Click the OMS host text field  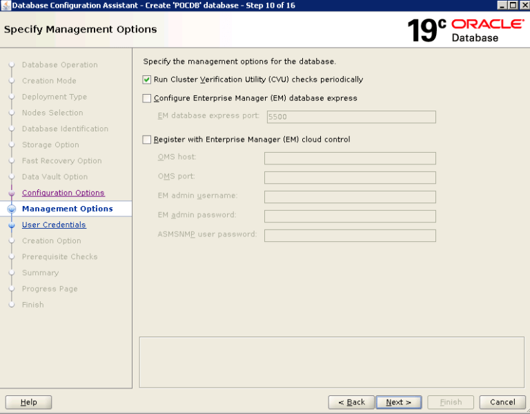pyautogui.click(x=350, y=158)
